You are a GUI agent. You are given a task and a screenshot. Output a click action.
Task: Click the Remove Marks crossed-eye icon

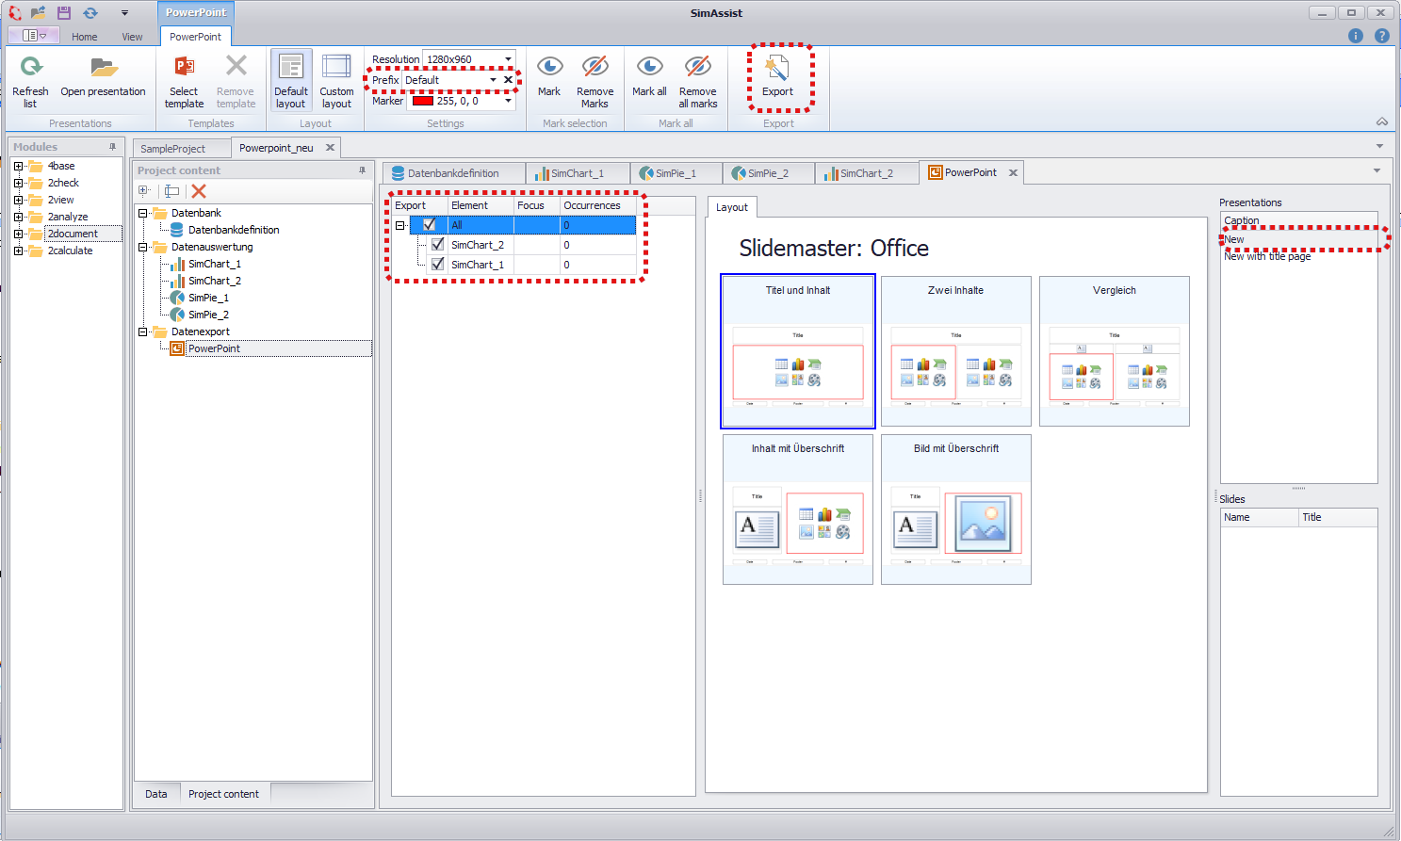click(x=595, y=68)
